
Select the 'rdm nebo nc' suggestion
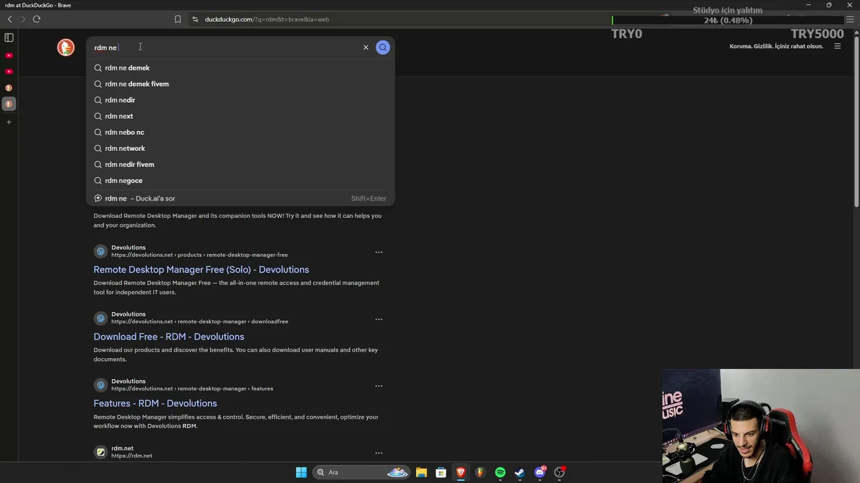pos(241,132)
